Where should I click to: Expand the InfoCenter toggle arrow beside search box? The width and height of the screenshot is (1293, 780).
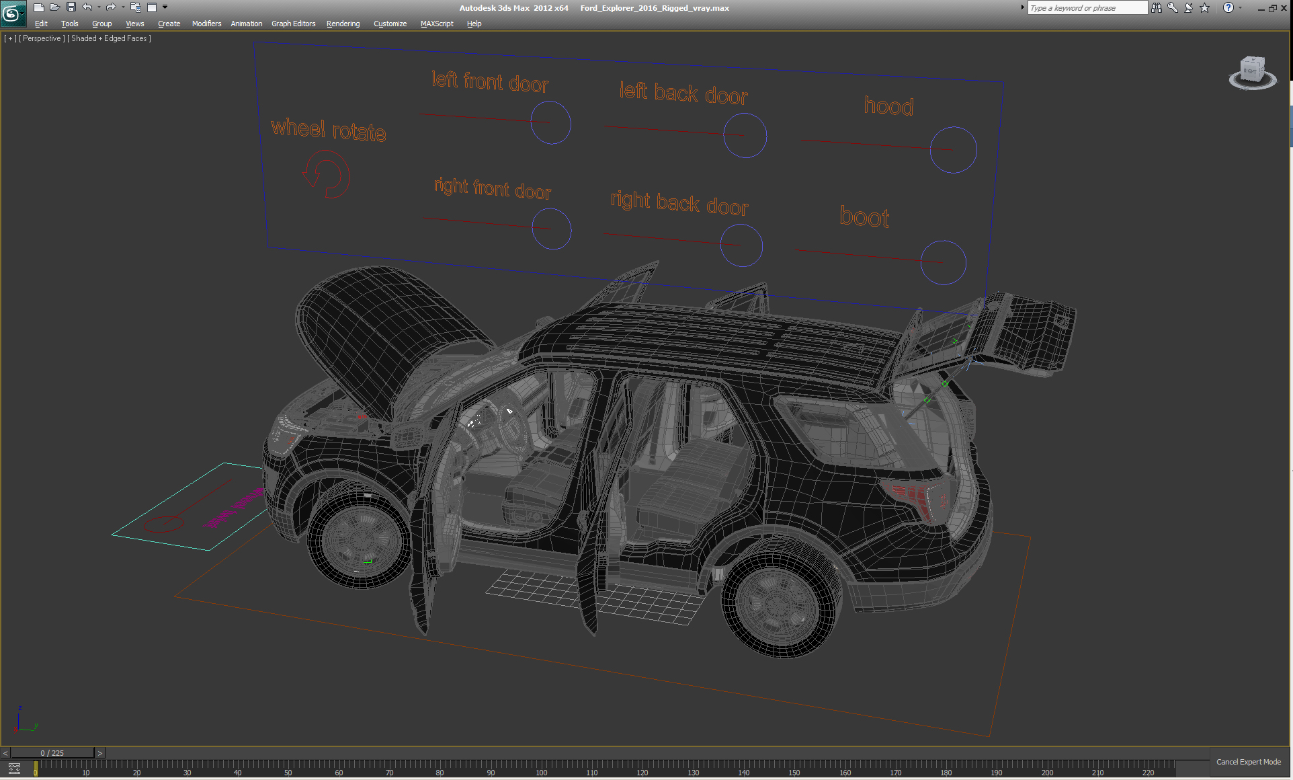(x=1023, y=7)
